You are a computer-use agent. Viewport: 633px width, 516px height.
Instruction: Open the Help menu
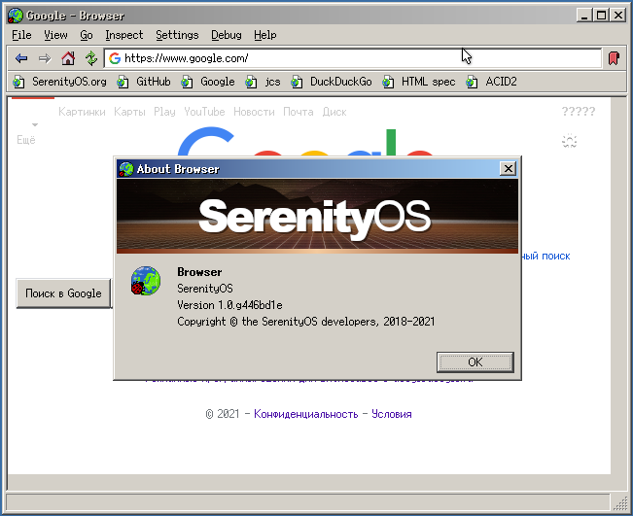pyautogui.click(x=264, y=35)
